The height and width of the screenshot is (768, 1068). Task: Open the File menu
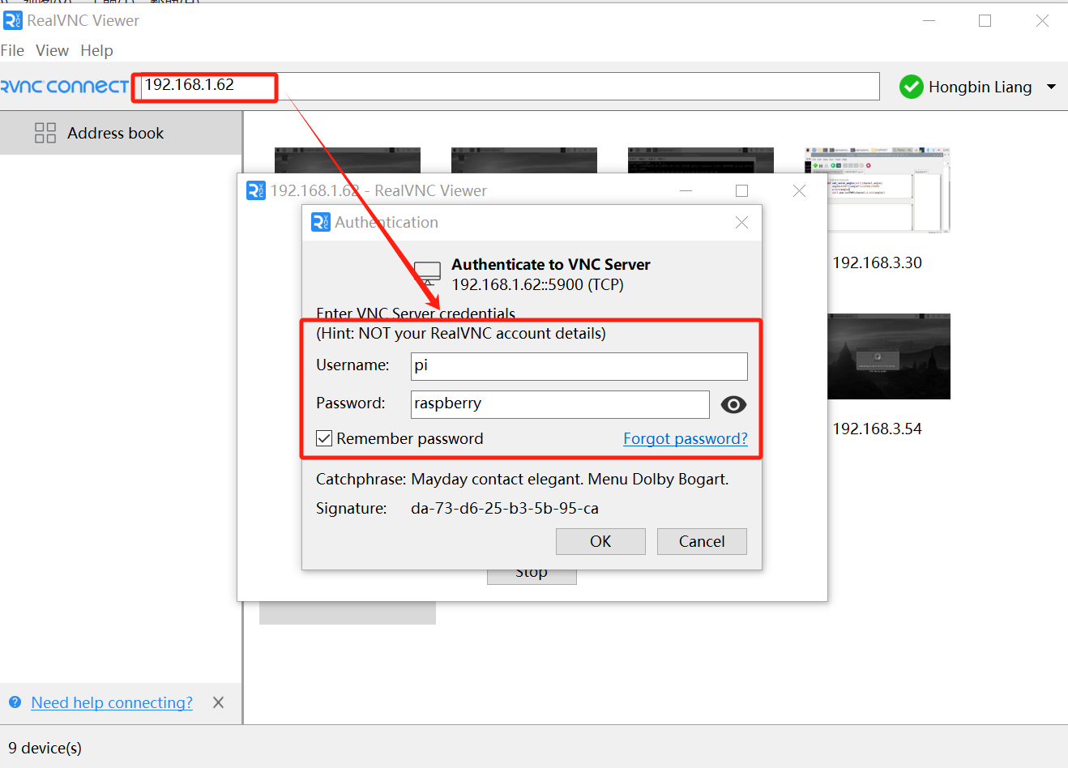pyautogui.click(x=12, y=50)
